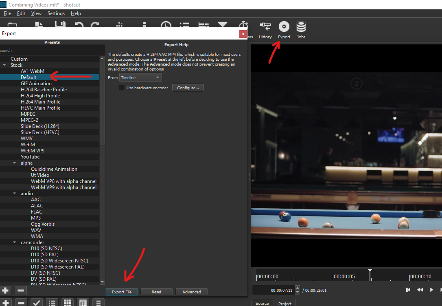
Task: Click the play button in player
Action: pos(431,290)
